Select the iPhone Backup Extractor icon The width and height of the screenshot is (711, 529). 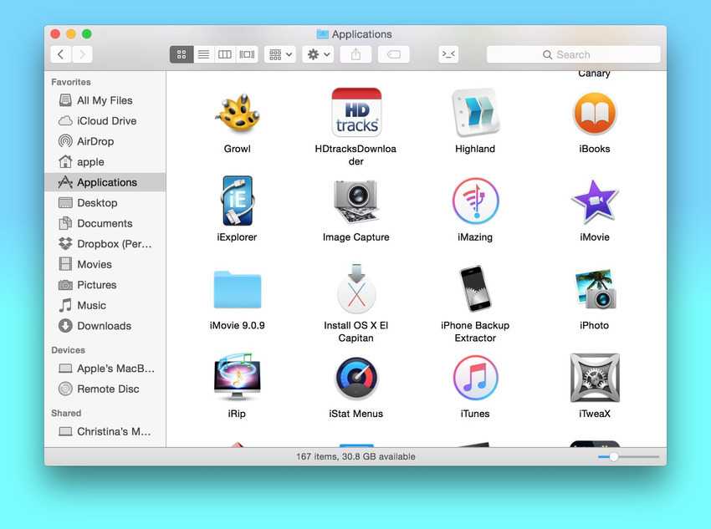475,288
